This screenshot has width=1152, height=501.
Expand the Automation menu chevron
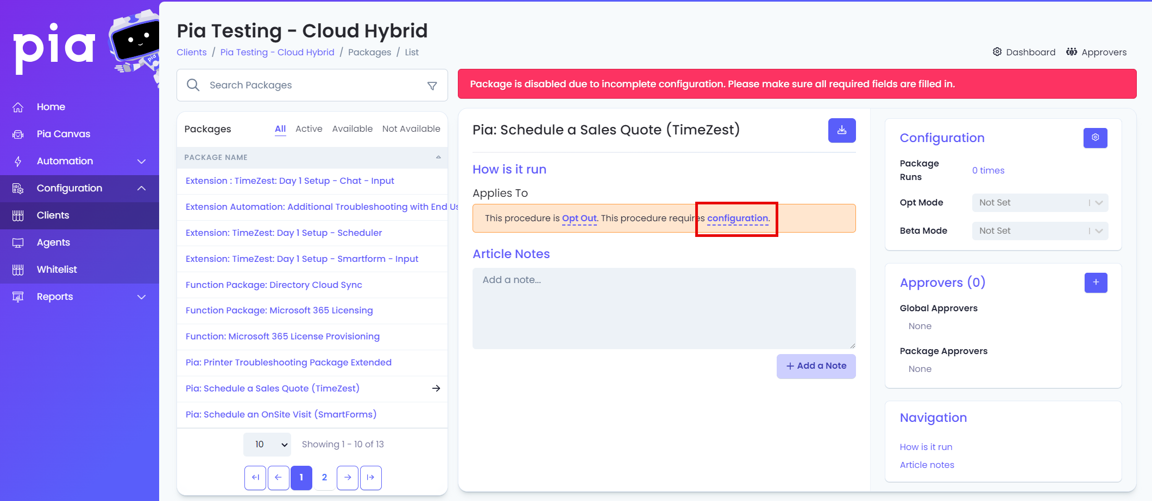pos(142,162)
